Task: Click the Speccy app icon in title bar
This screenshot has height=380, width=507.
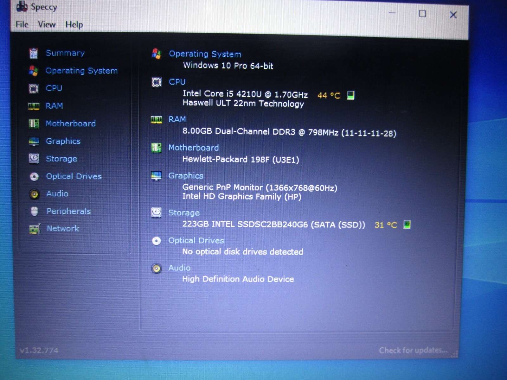Action: tap(22, 6)
